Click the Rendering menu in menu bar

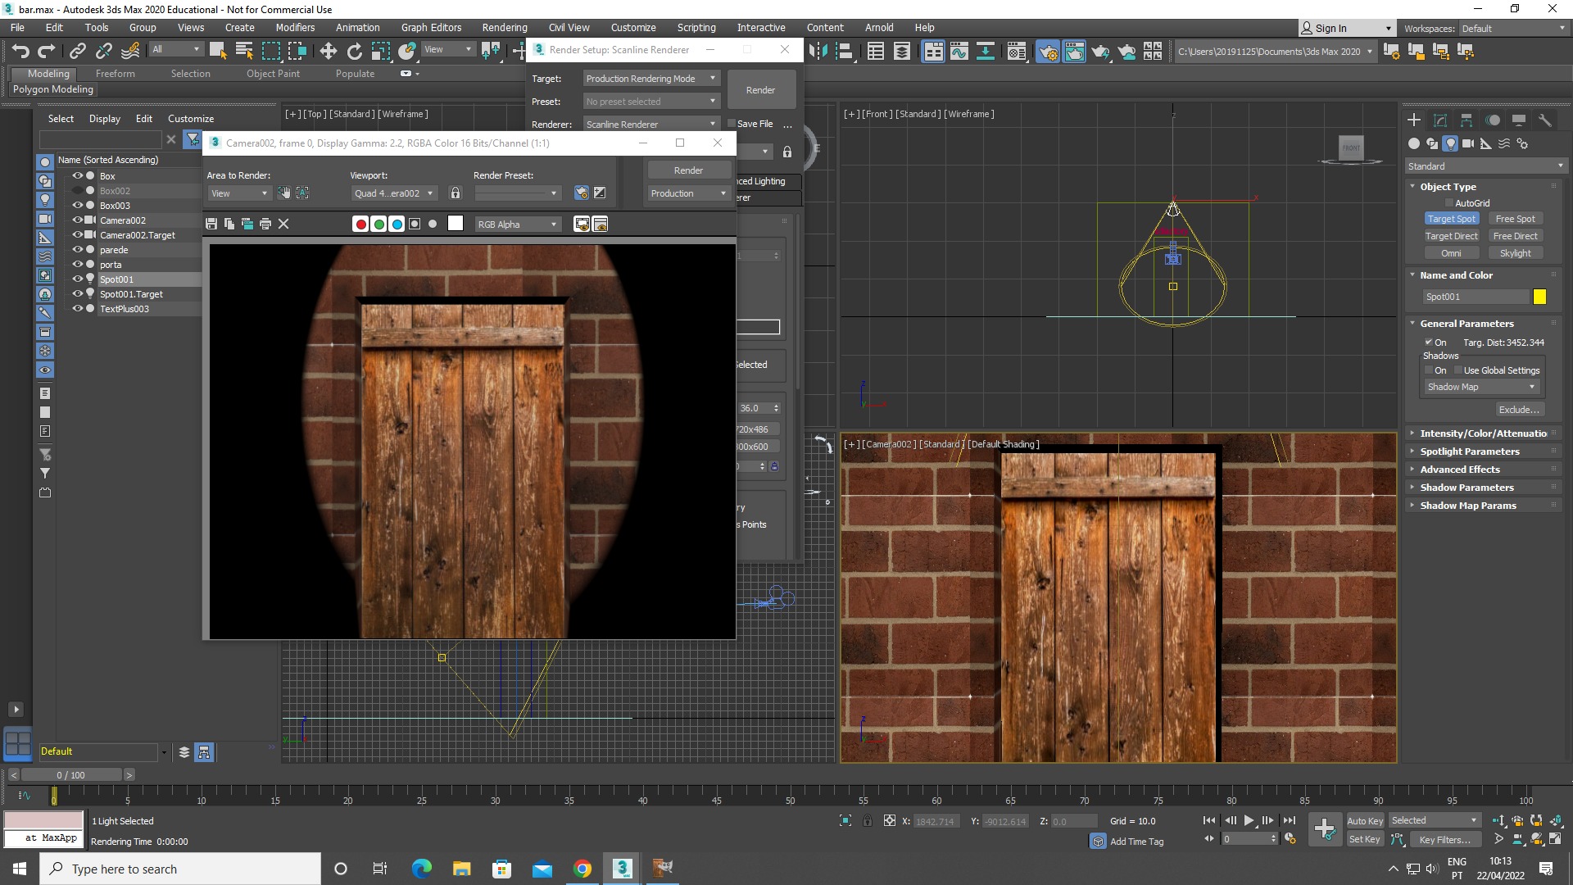(x=504, y=27)
